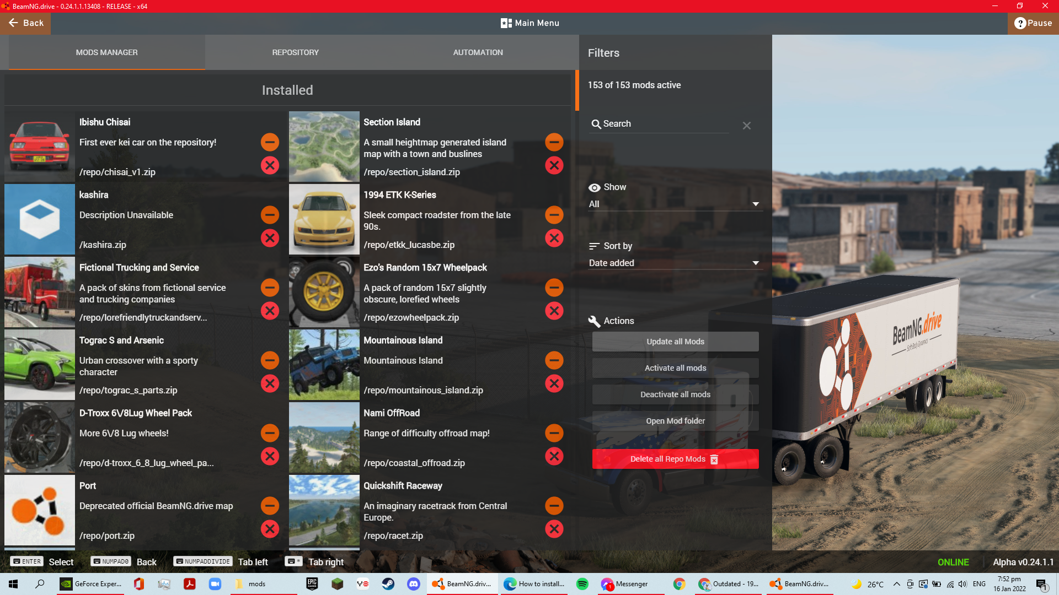Go back with the Back button
This screenshot has width=1059, height=595.
(x=25, y=23)
